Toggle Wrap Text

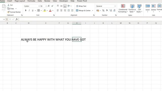[81, 6]
